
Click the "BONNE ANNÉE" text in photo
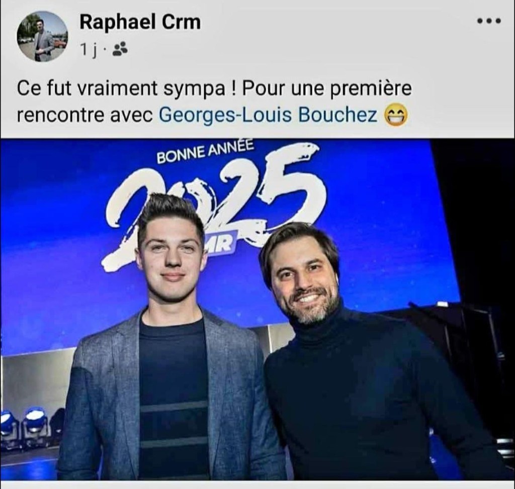tap(206, 152)
